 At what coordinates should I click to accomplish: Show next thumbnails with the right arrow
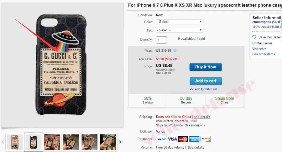coord(120,142)
